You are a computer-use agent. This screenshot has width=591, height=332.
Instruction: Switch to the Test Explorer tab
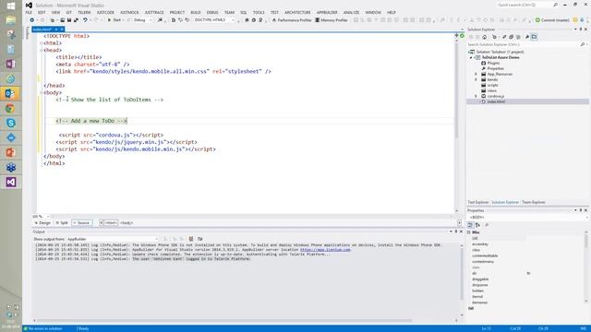tap(478, 203)
